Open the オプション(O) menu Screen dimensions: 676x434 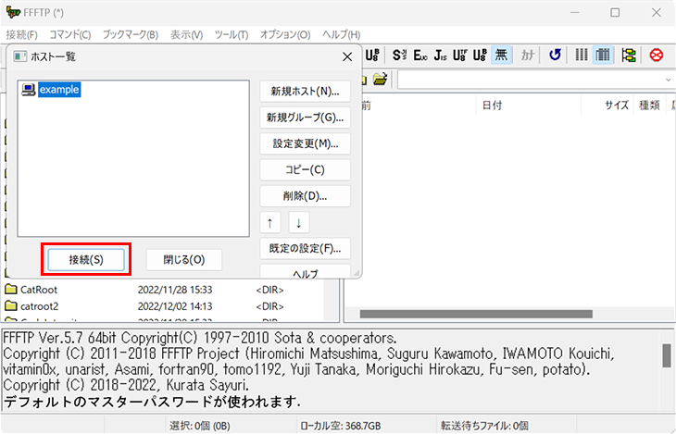[x=285, y=35]
